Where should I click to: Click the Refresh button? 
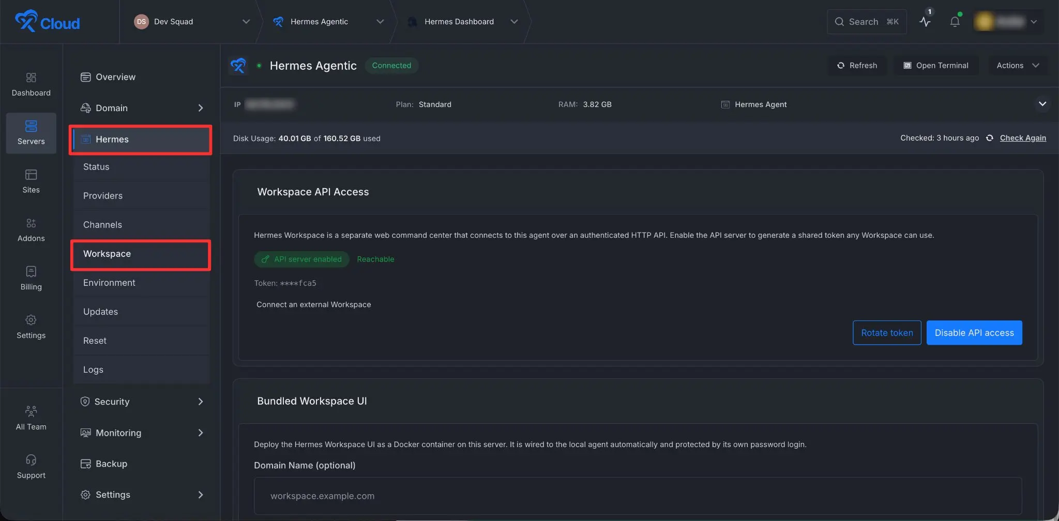tap(857, 66)
